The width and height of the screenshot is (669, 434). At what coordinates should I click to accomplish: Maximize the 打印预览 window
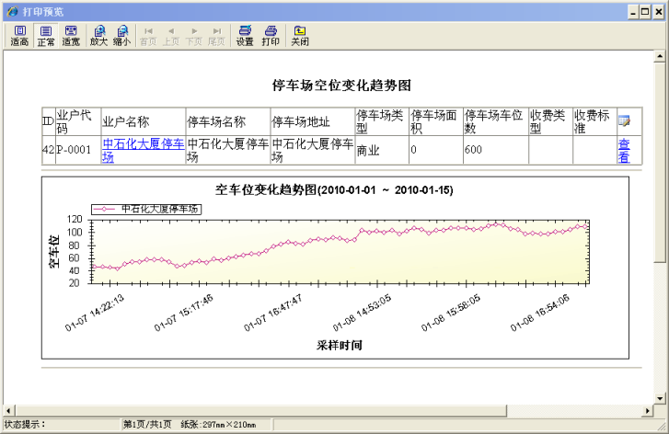click(x=645, y=10)
